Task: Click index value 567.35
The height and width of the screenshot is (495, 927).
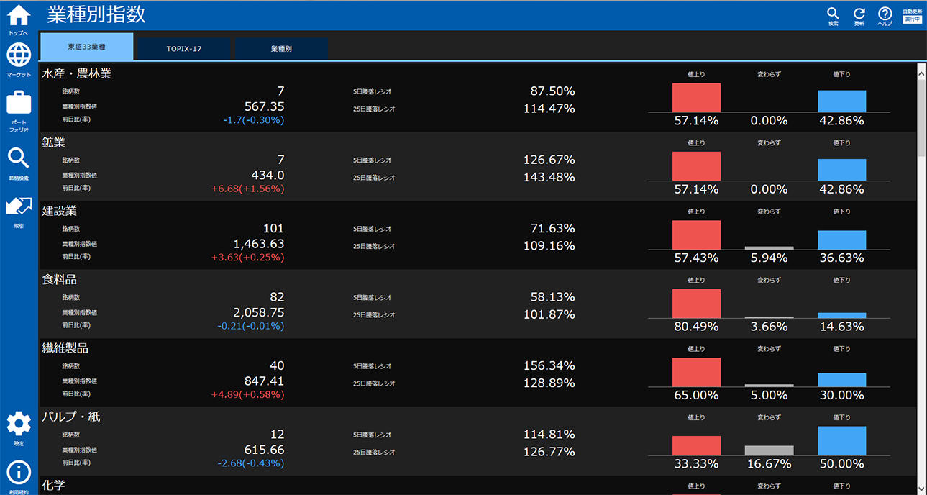Action: (264, 106)
